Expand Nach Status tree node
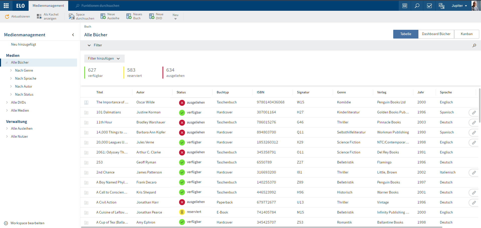 coord(11,94)
